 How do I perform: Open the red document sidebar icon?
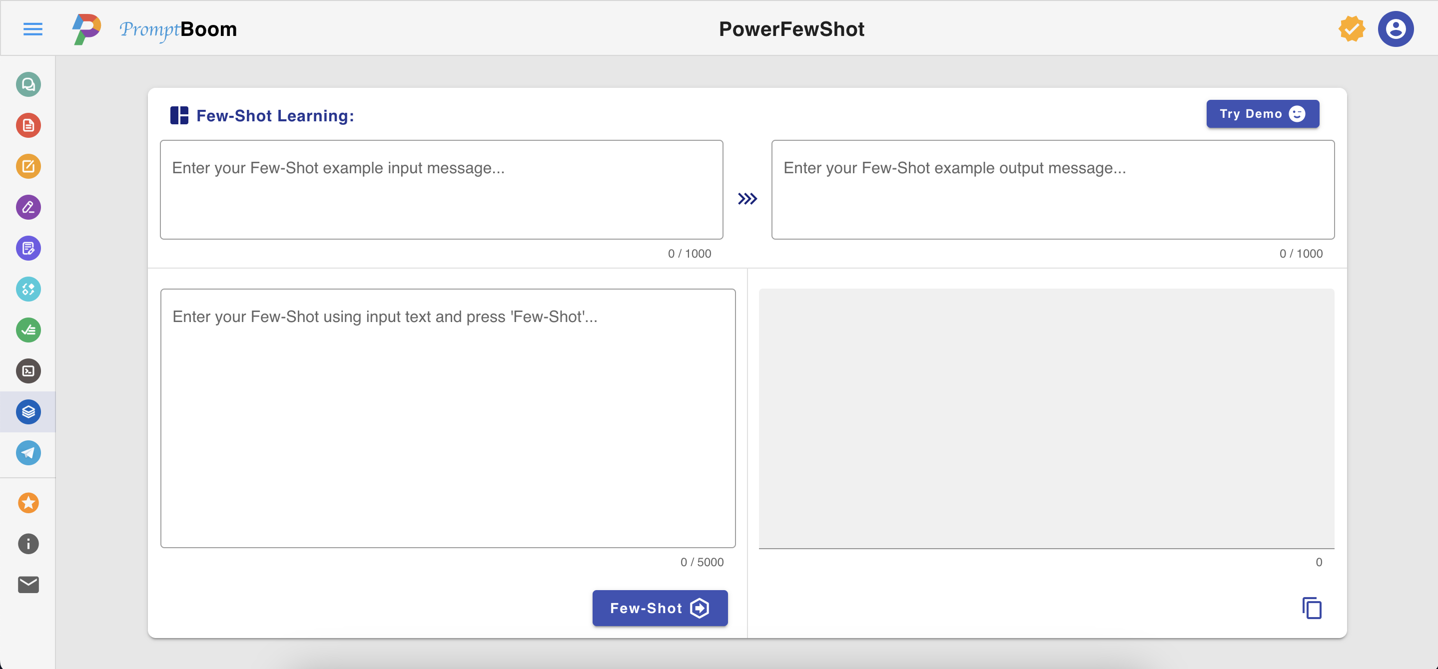pos(28,125)
